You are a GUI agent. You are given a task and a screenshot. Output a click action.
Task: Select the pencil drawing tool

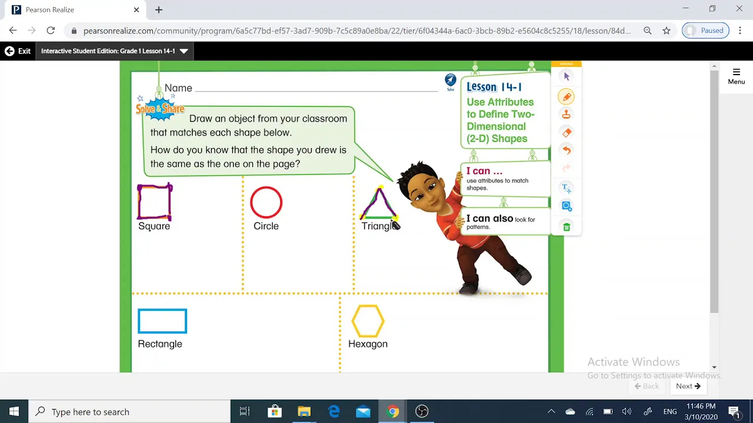(x=567, y=97)
